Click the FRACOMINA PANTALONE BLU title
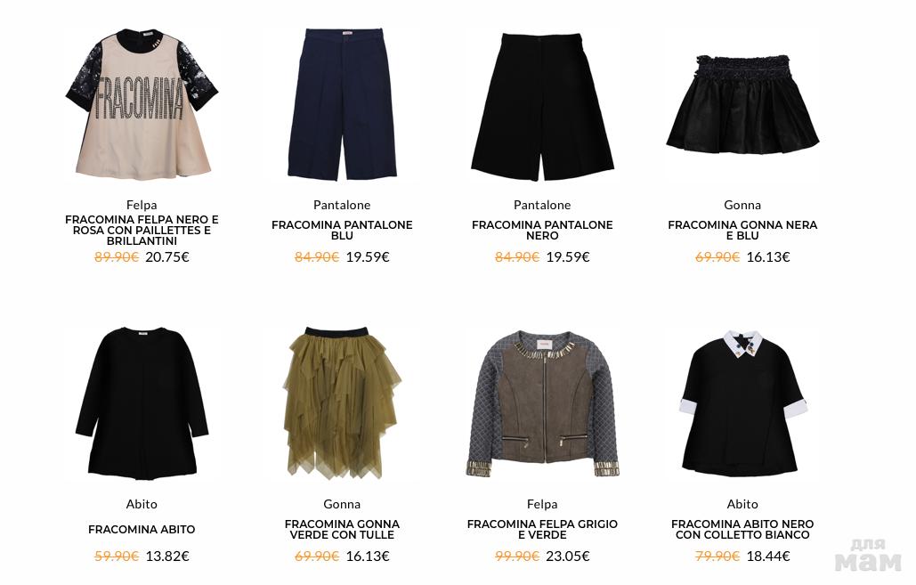916x585 pixels. (342, 231)
